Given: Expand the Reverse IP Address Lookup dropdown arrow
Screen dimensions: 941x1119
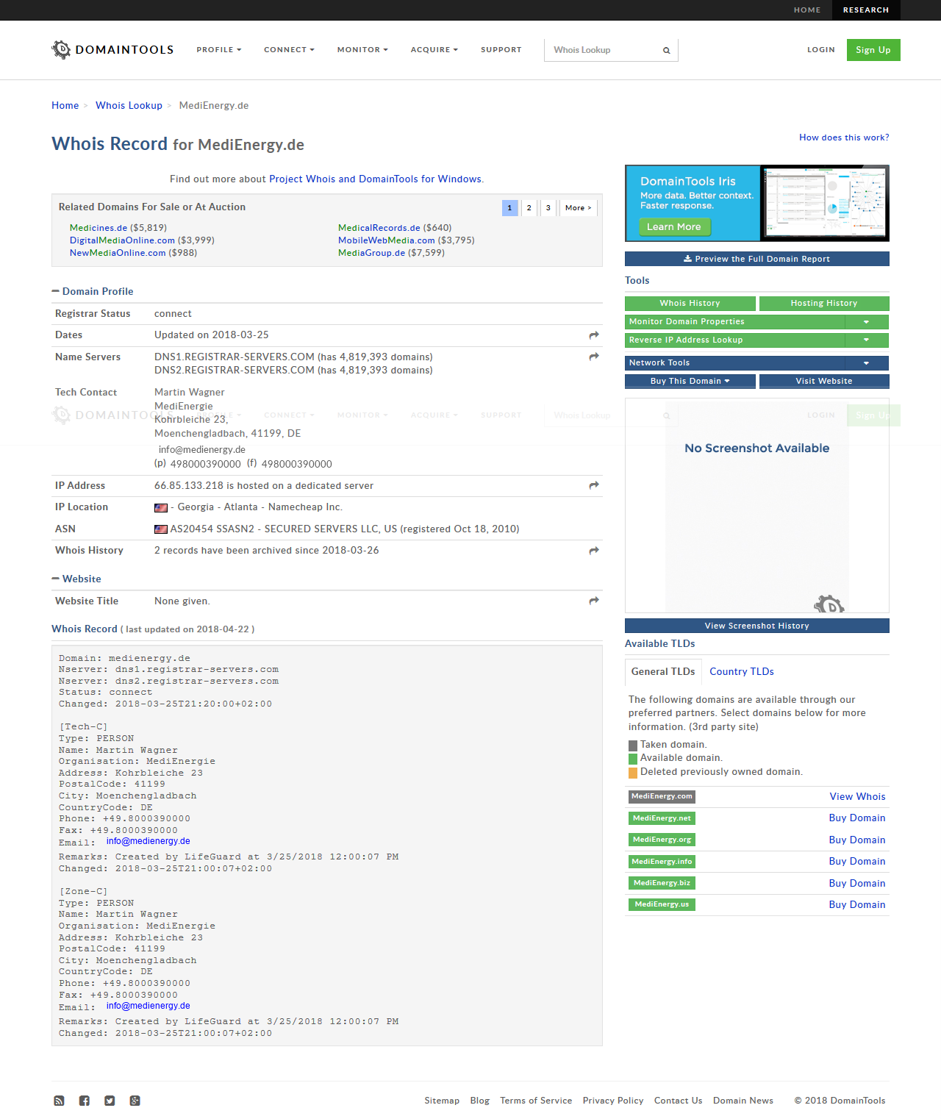Looking at the screenshot, I should click(x=867, y=340).
